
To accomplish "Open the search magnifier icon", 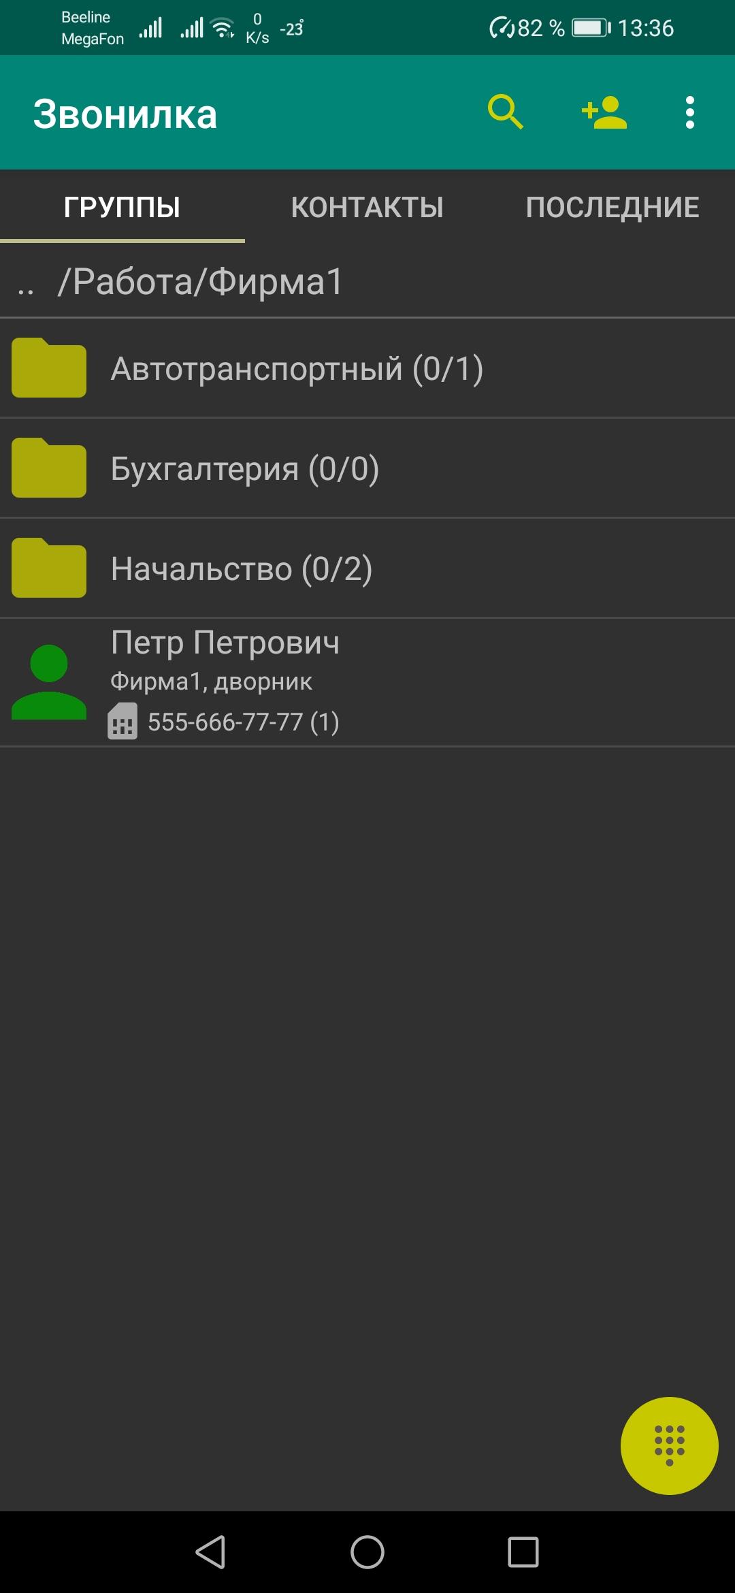I will pos(506,112).
